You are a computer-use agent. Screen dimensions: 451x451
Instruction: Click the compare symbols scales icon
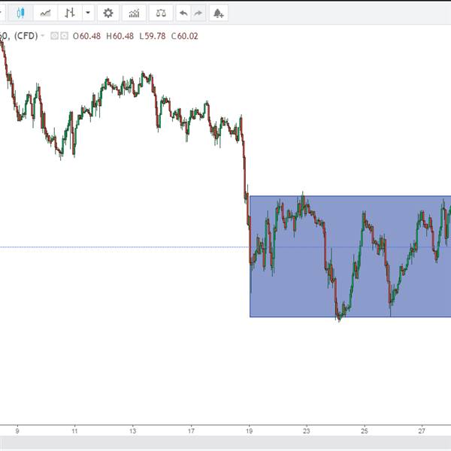161,13
